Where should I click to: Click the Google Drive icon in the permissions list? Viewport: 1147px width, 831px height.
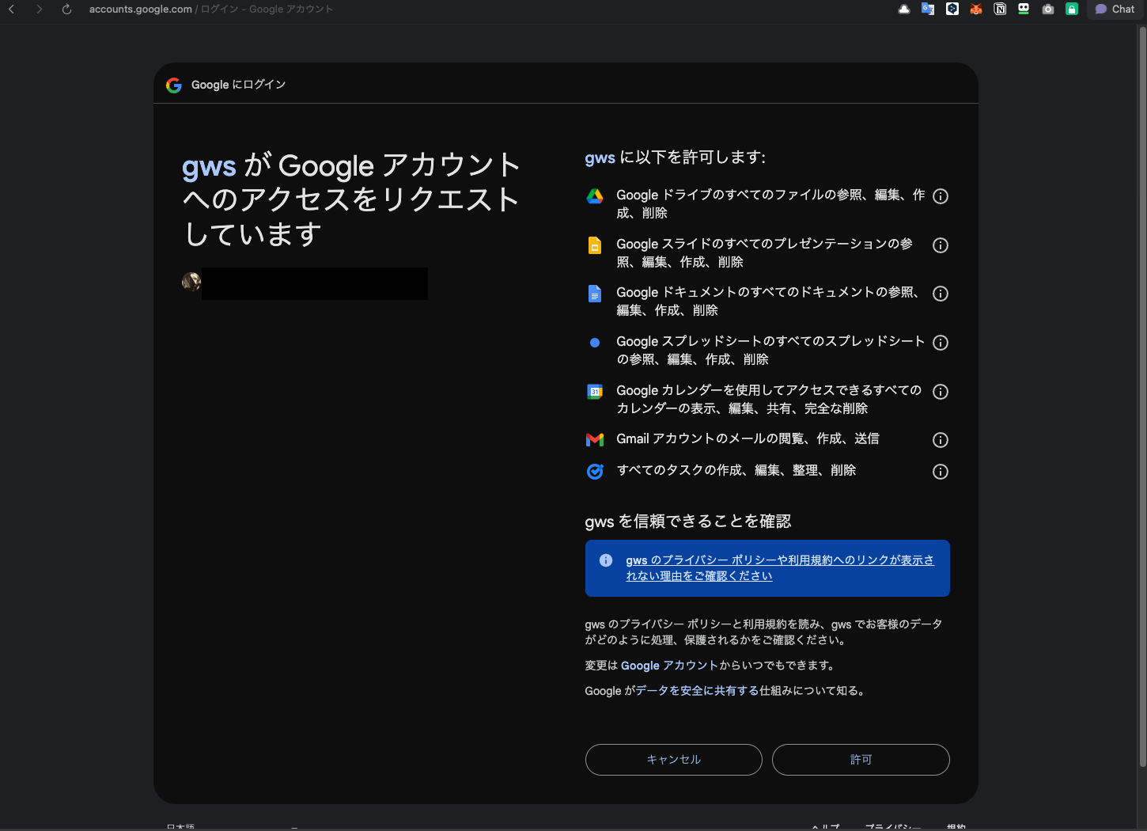pyautogui.click(x=595, y=195)
